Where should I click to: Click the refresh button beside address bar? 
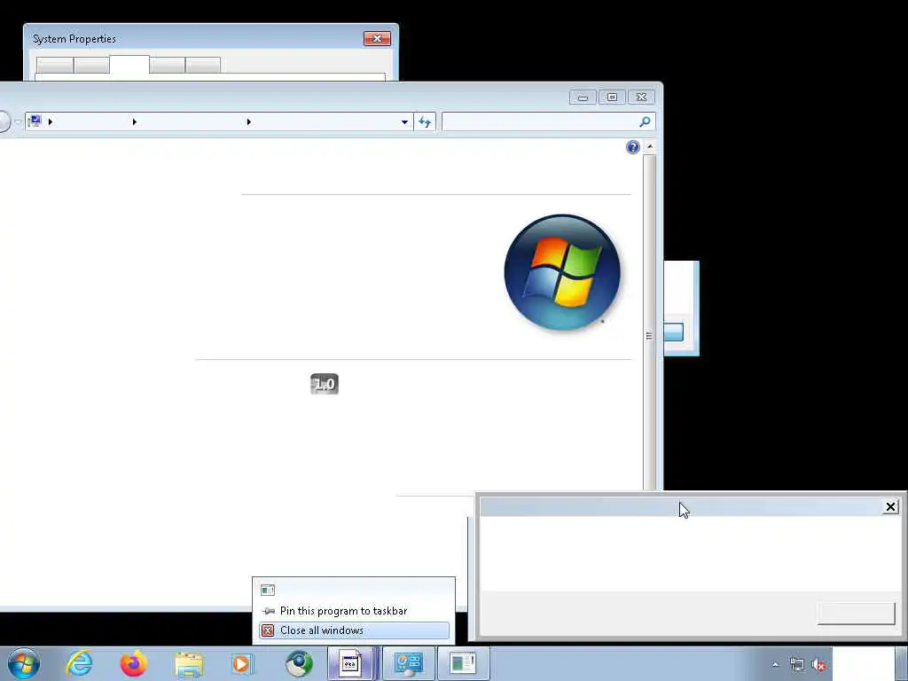425,121
